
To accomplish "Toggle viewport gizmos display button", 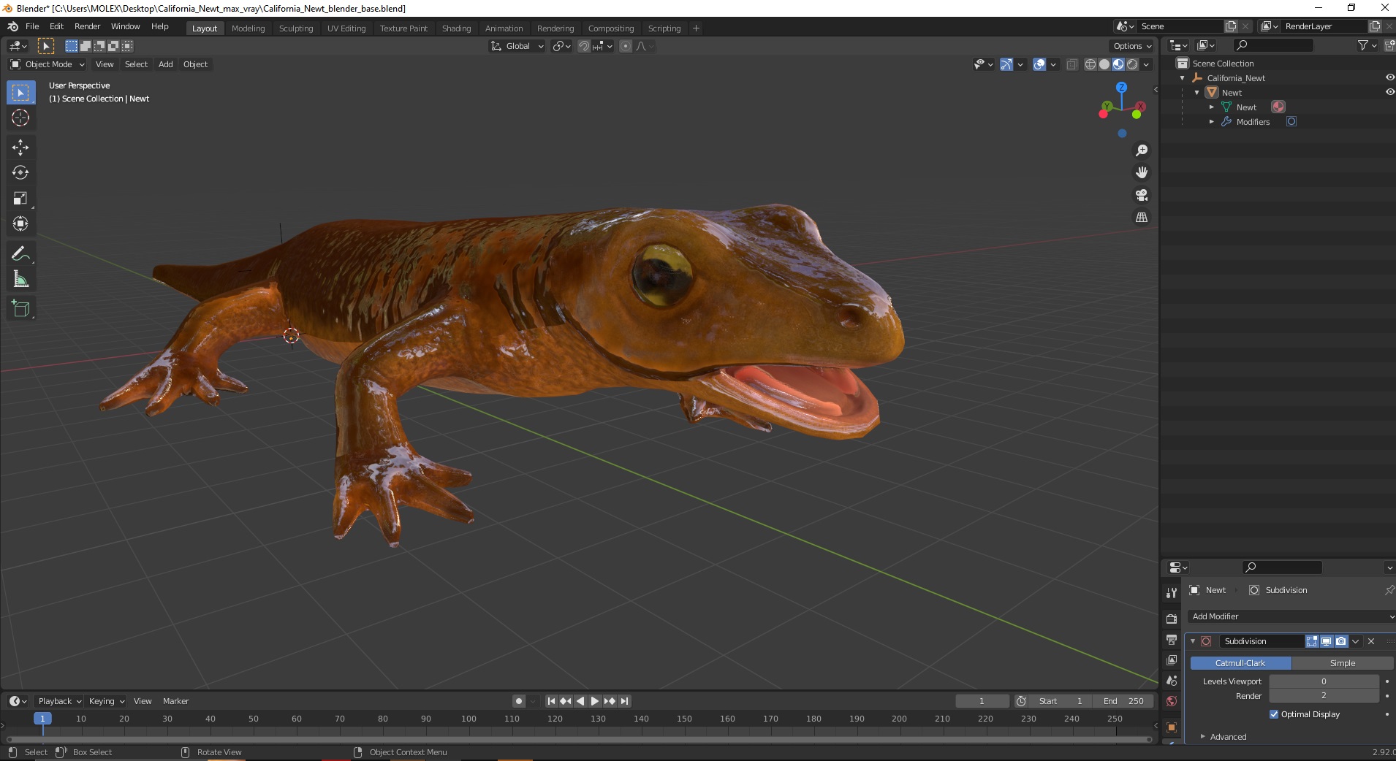I will [1006, 64].
